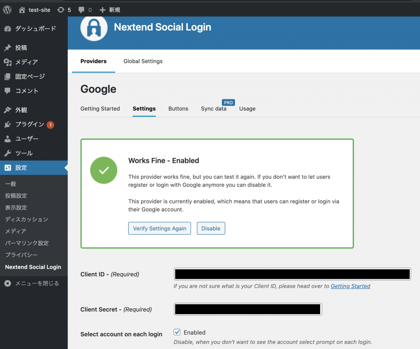The height and width of the screenshot is (349, 420).
Task: Click the 固定ページ pages icon
Action: pos(7,77)
